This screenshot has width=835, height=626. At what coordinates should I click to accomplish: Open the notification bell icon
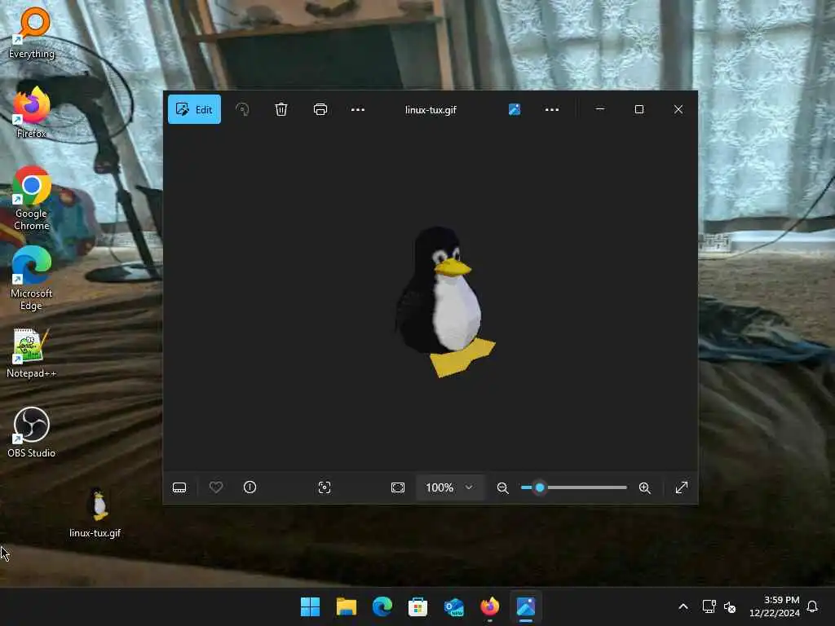(x=812, y=606)
